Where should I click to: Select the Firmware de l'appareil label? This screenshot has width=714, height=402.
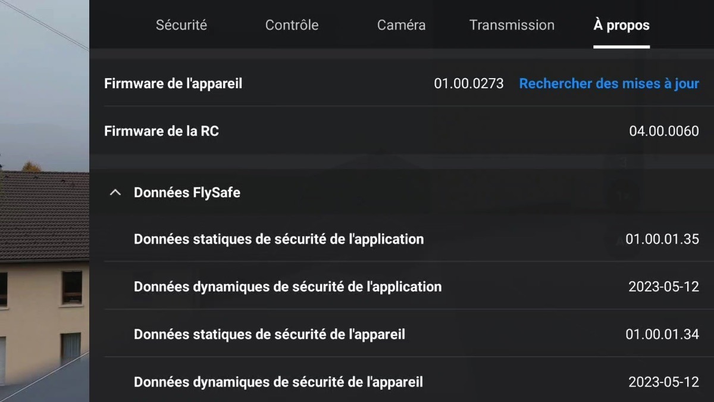[x=173, y=83]
